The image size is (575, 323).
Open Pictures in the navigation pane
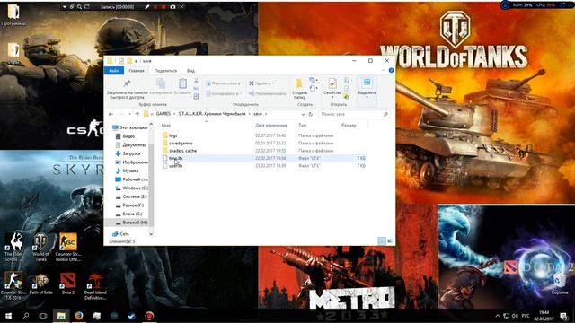click(x=131, y=161)
